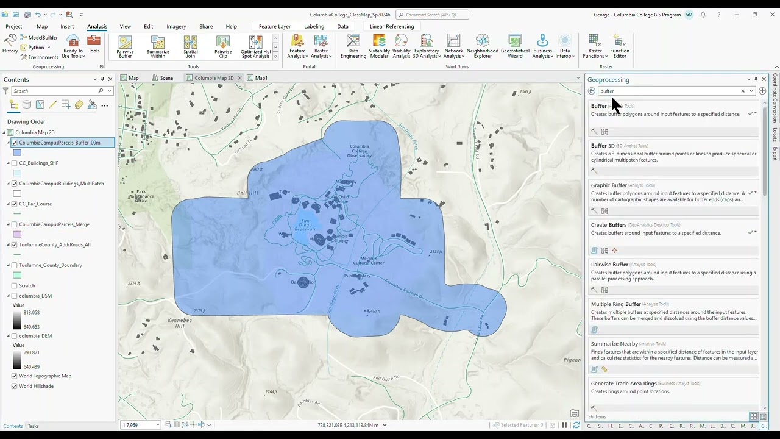This screenshot has width=780, height=439.
Task: Open the Python dropdown arrow
Action: [49, 48]
